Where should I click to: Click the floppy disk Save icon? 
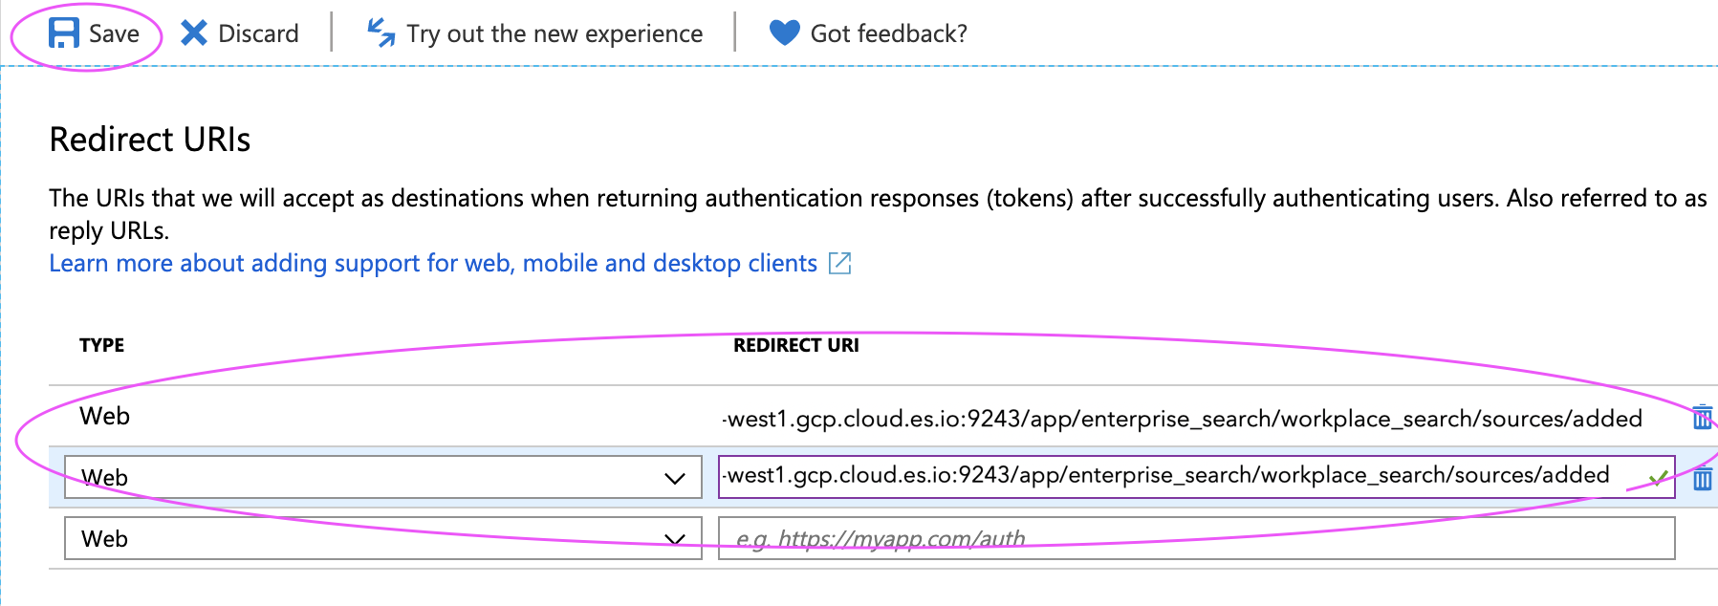(64, 33)
